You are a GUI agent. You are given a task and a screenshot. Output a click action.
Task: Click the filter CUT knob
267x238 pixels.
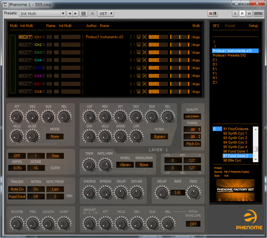[x=89, y=116]
